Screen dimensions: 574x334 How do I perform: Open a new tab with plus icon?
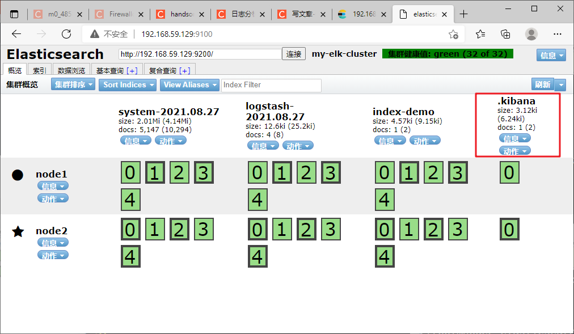(463, 14)
